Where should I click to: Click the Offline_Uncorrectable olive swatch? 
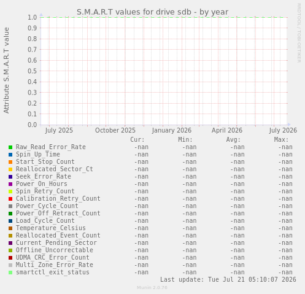tap(10, 250)
